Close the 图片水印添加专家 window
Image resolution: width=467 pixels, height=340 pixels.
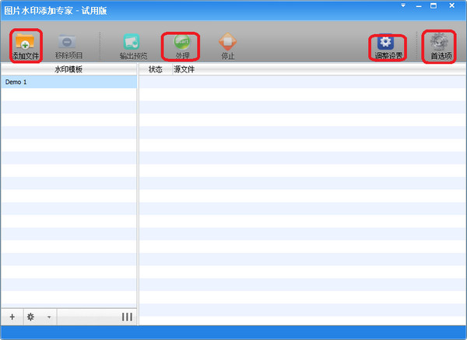[451, 5]
